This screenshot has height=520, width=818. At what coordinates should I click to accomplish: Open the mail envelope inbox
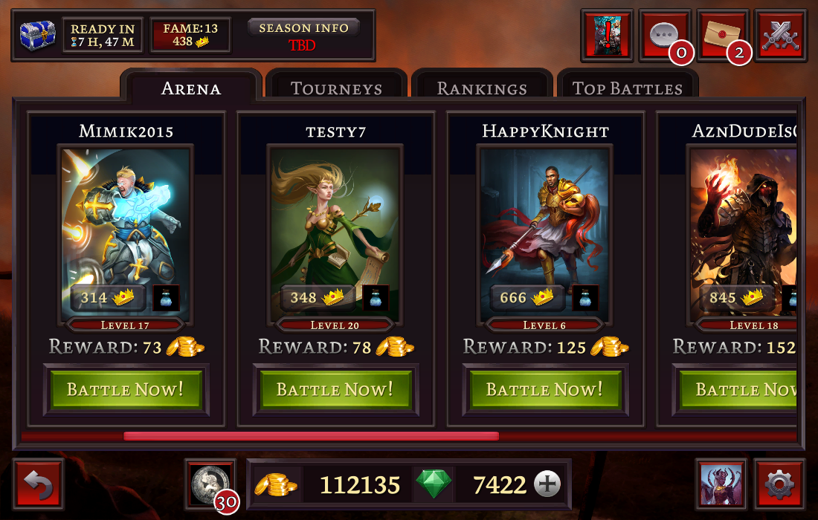coord(723,36)
